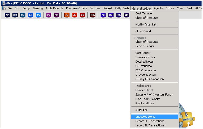Click the ET toolbar icon
This screenshot has height=129, width=203.
coord(31,15)
